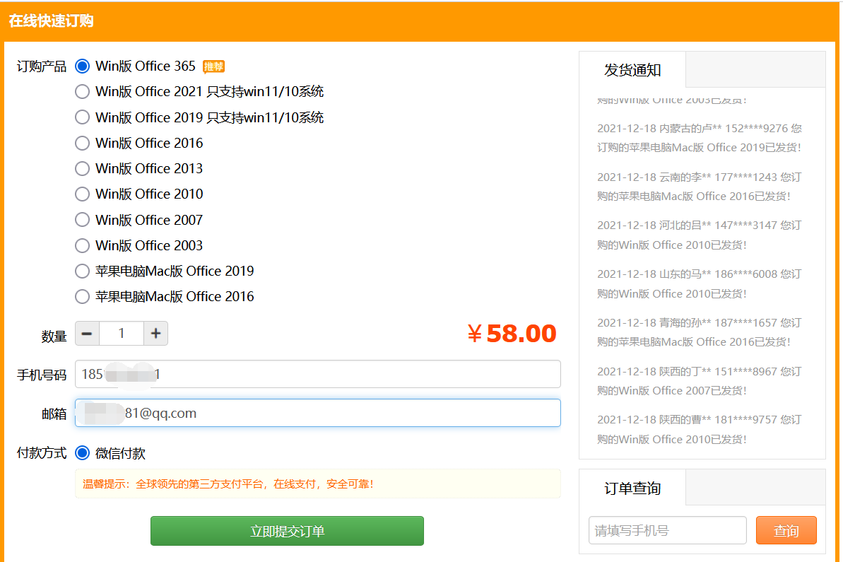The image size is (843, 562).
Task: Click the 陕西的丁** shipping notice
Action: pos(700,381)
